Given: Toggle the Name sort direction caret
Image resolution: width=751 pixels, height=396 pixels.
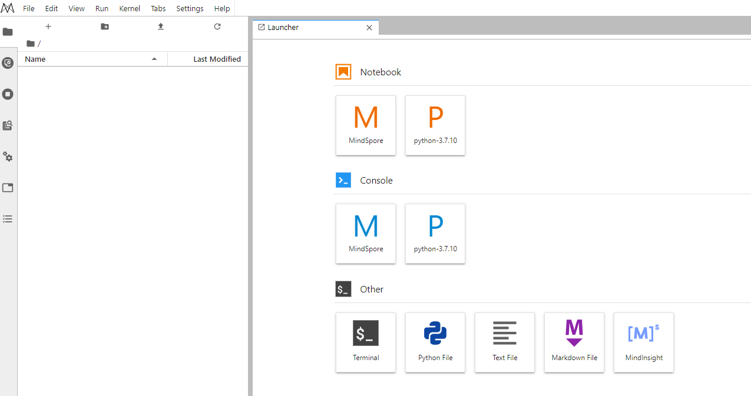Looking at the screenshot, I should (x=154, y=59).
